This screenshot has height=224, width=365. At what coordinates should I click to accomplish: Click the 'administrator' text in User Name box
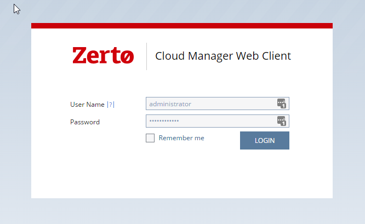click(x=170, y=104)
